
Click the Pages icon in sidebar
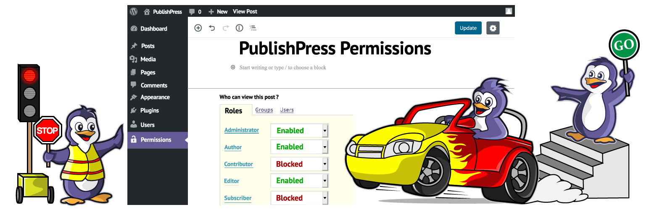134,72
